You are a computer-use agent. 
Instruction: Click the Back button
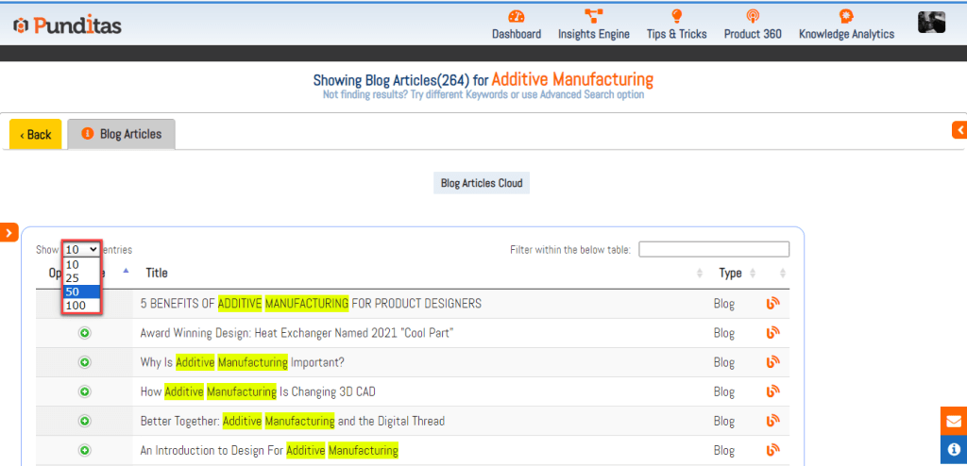[36, 134]
